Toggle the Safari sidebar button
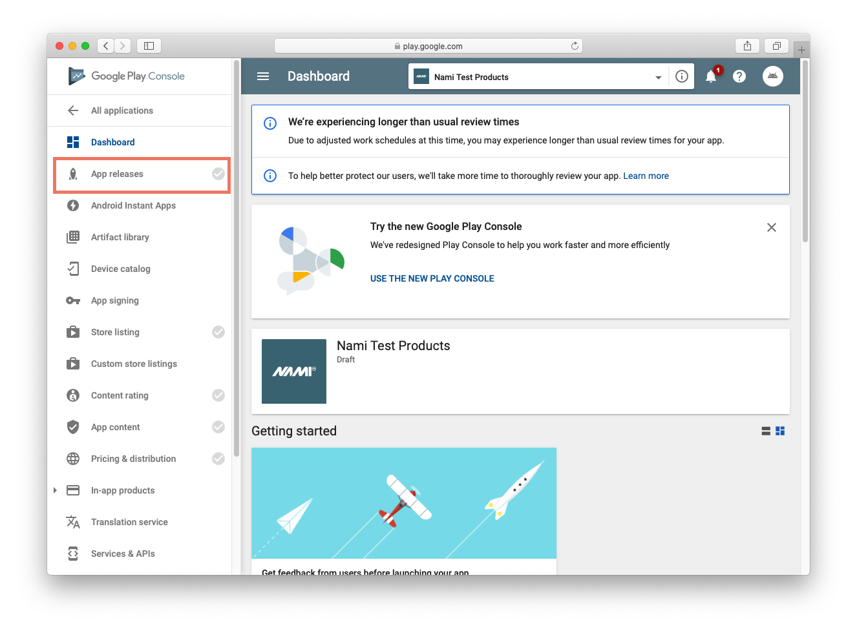This screenshot has width=857, height=624. tap(149, 46)
